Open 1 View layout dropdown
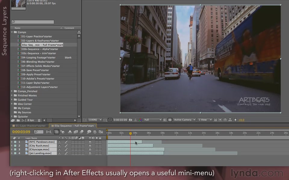 pyautogui.click(x=205, y=120)
